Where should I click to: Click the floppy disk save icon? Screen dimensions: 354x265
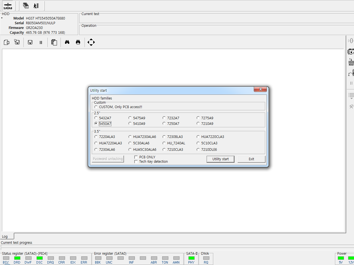(x=30, y=42)
